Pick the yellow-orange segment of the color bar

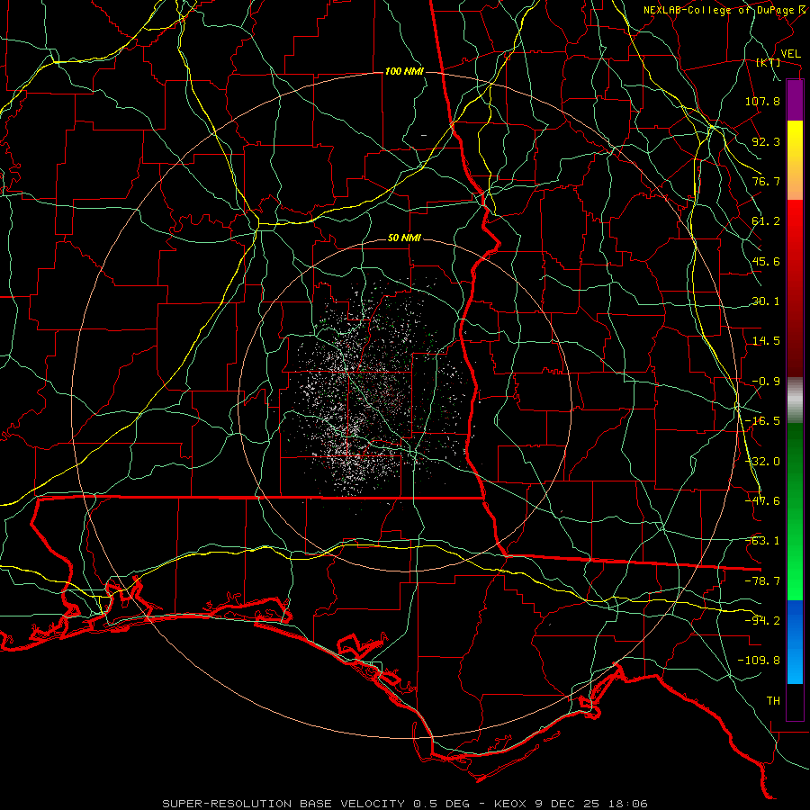(x=795, y=160)
